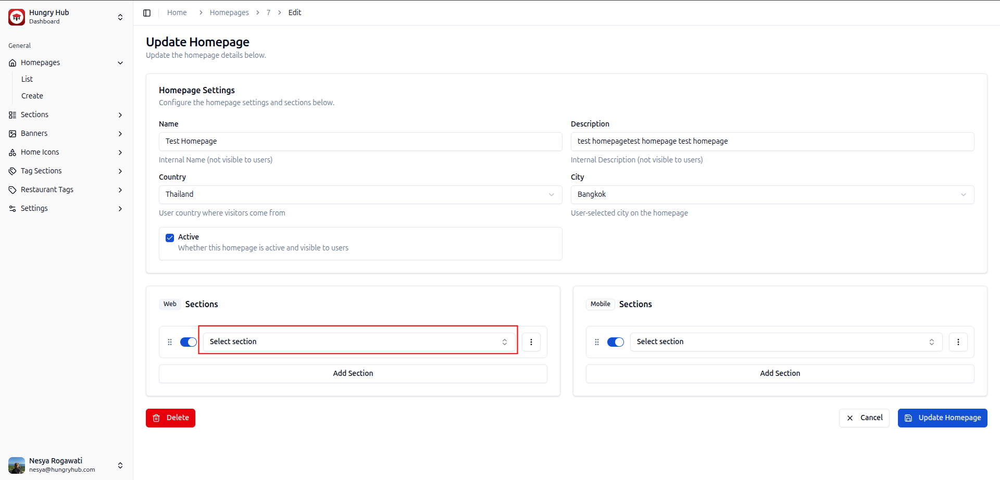The width and height of the screenshot is (1000, 480).
Task: Grab the Mobile section drag handle
Action: tap(597, 342)
